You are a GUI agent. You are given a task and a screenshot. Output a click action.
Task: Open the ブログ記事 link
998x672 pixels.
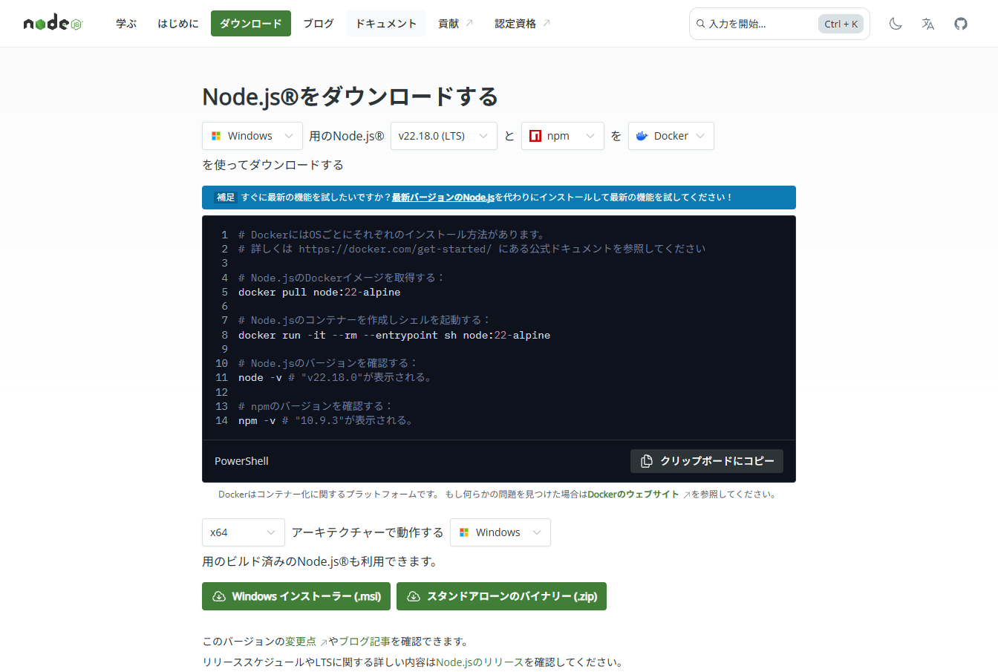coord(365,641)
